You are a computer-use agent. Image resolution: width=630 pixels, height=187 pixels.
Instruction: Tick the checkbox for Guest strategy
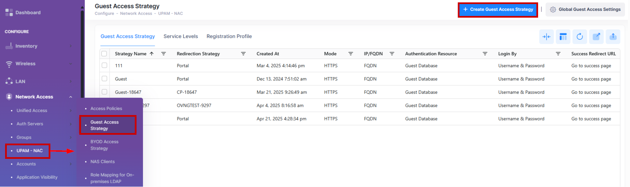pos(104,79)
